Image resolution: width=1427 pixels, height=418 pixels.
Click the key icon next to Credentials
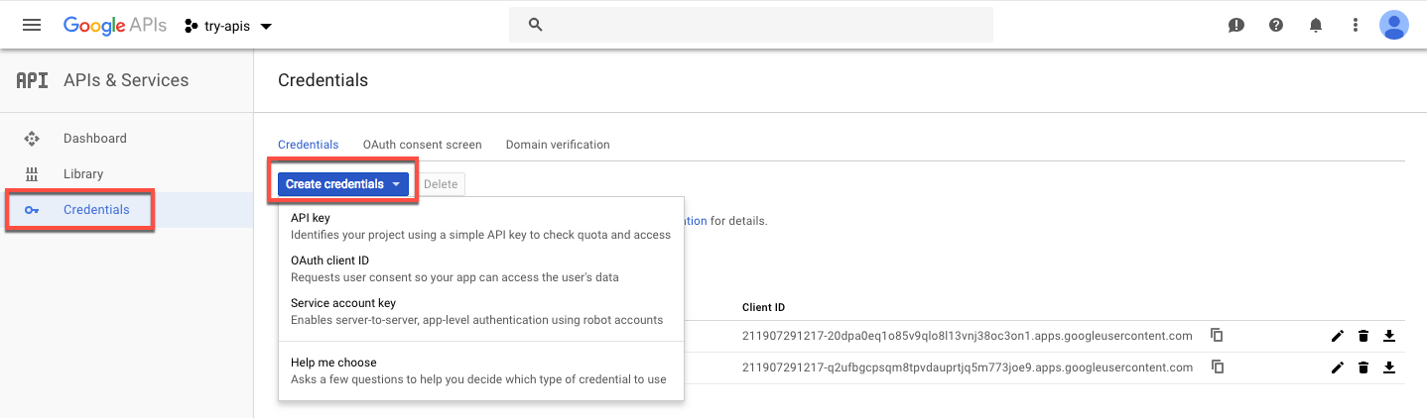coord(32,210)
